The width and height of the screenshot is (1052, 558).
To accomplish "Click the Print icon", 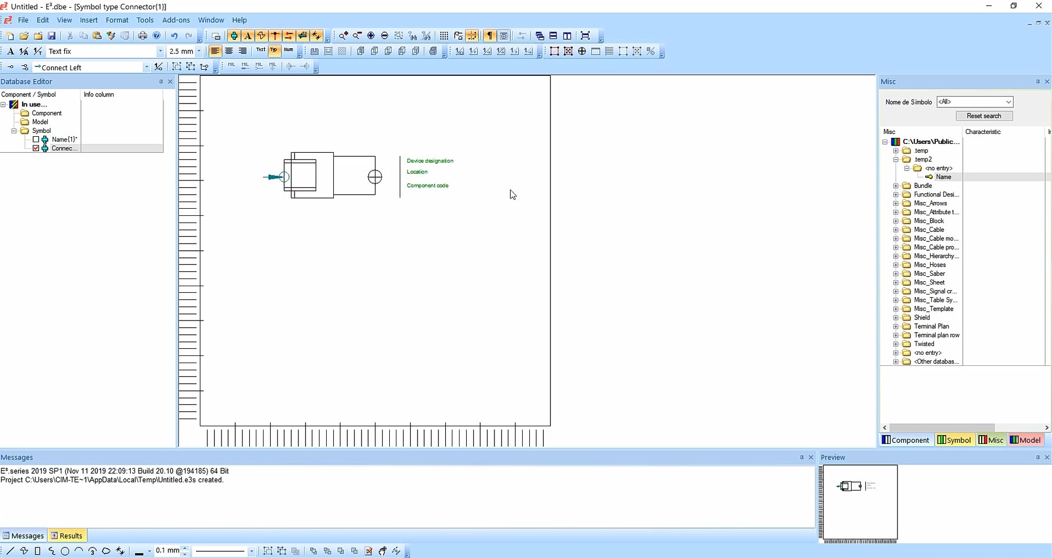I will point(142,36).
